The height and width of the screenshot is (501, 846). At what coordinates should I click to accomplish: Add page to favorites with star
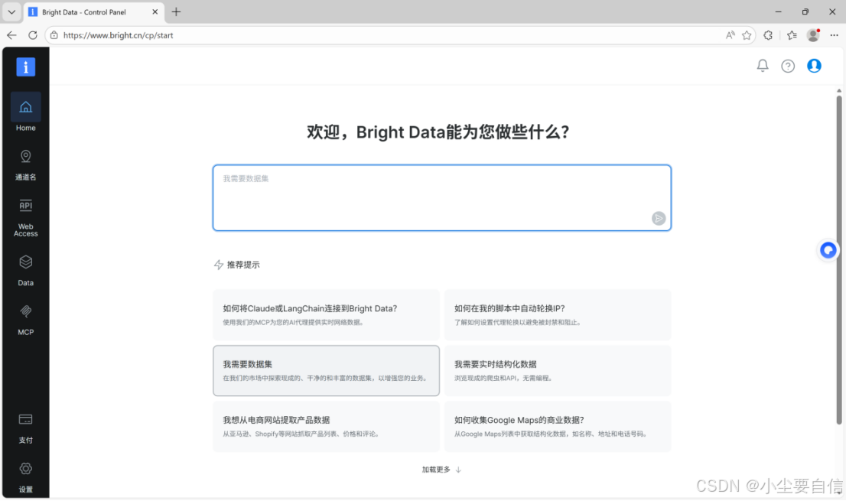pyautogui.click(x=747, y=35)
